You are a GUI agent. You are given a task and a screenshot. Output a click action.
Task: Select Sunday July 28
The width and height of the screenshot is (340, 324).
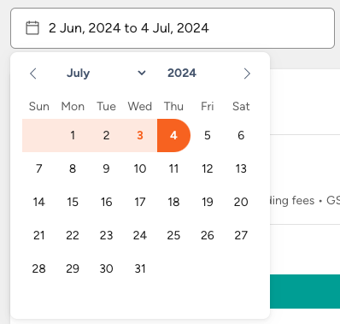pos(39,268)
